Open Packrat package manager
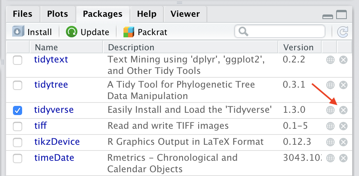The height and width of the screenshot is (176, 359). pos(145,32)
